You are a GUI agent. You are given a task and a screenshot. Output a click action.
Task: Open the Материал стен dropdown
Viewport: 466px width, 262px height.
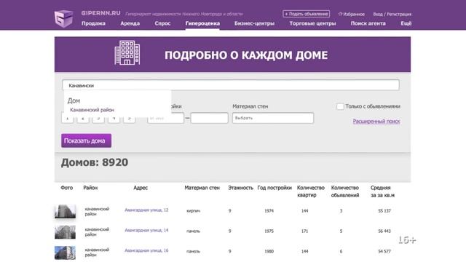273,118
